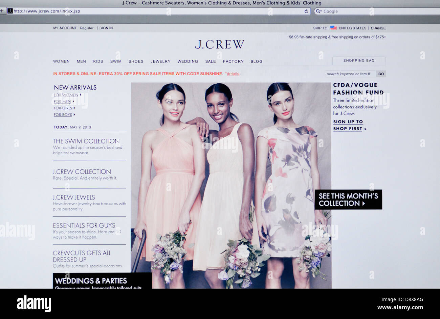This screenshot has width=440, height=319.
Task: Focus the browser address bar URL field
Action: coord(158,11)
